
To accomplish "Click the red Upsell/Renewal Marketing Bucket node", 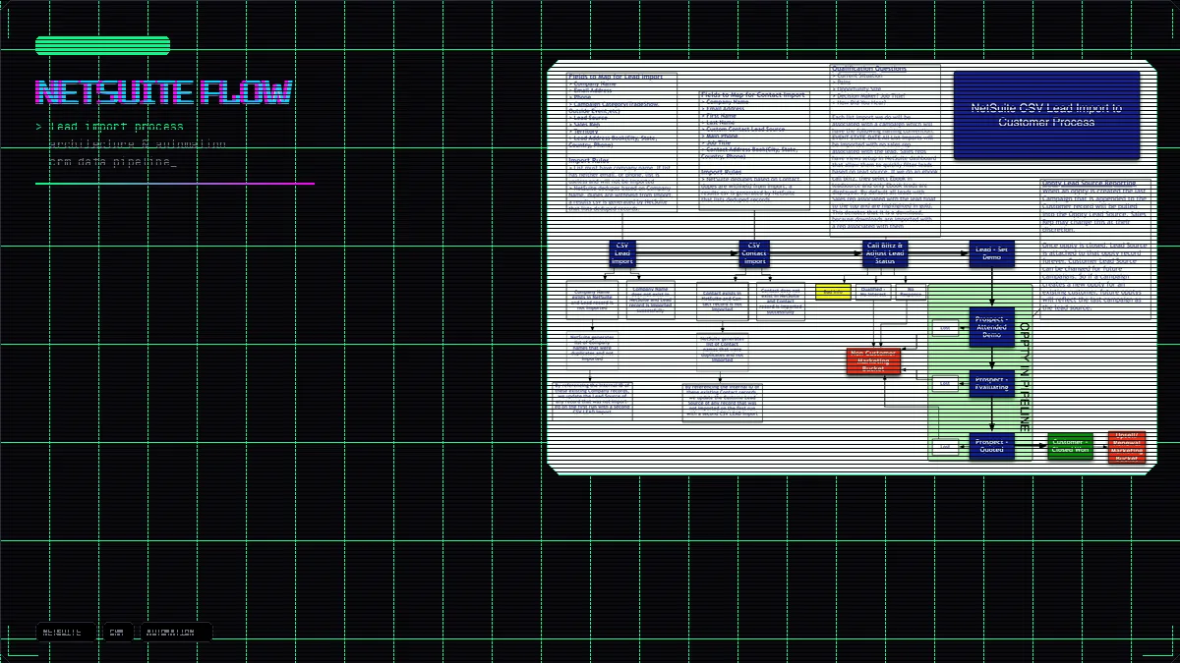I will (1127, 447).
